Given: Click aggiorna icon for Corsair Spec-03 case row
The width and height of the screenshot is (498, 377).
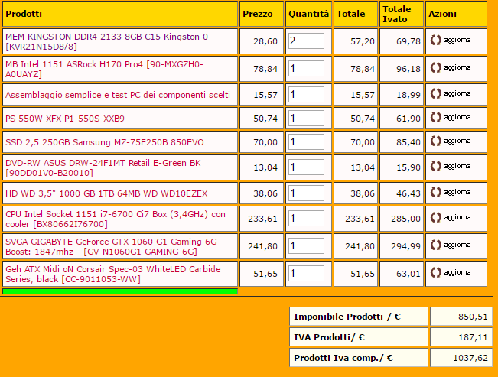Looking at the screenshot, I should coord(436,272).
